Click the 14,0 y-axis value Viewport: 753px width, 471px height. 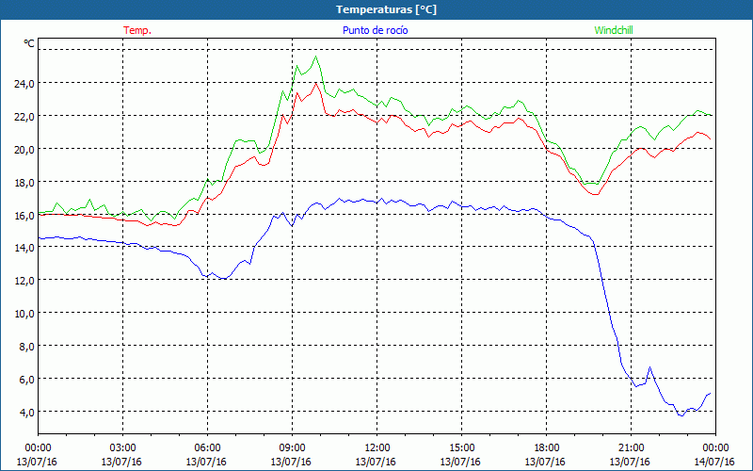pyautogui.click(x=24, y=248)
